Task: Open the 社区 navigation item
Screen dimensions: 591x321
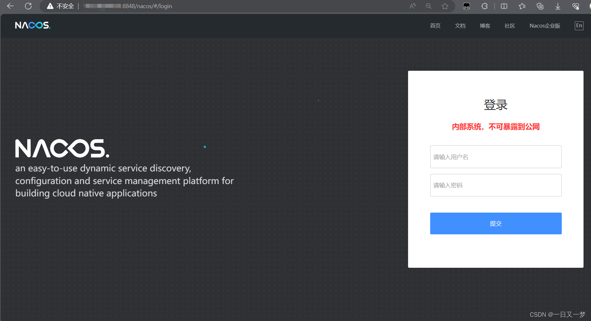Action: click(x=510, y=26)
